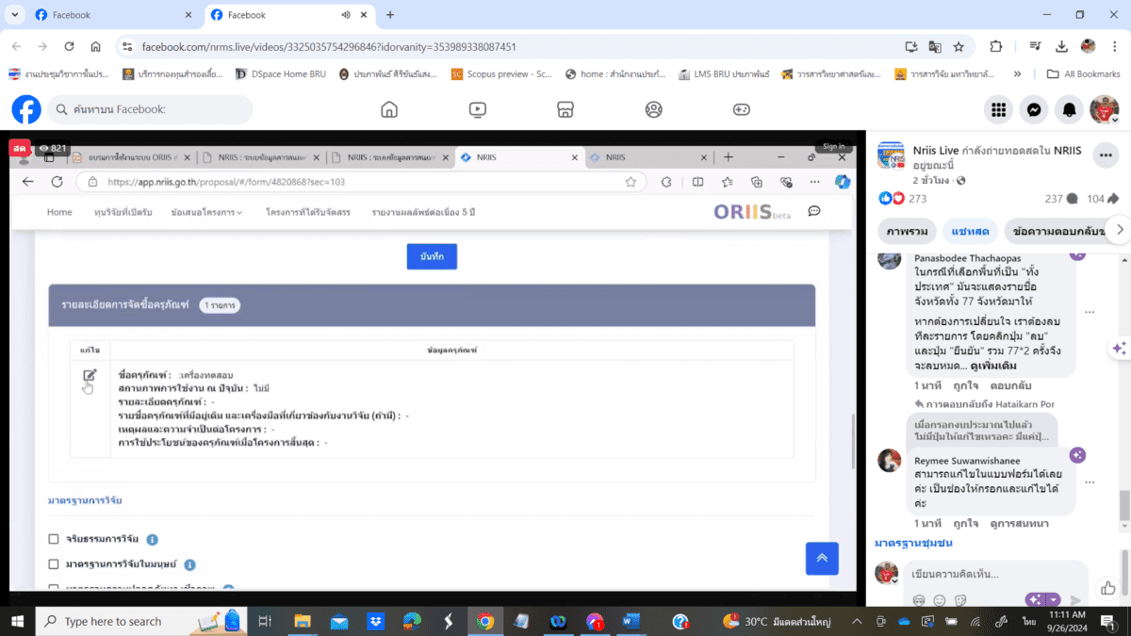Open Facebook Groups icon
Screen dimensions: 1131x636
coord(654,109)
